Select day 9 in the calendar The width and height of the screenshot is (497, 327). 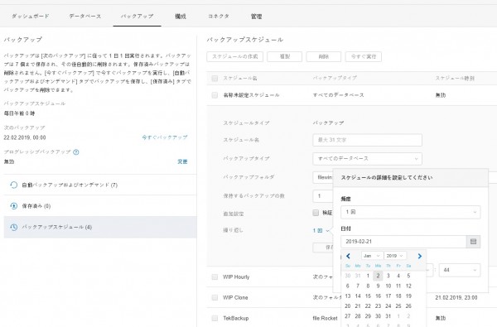click(x=378, y=286)
